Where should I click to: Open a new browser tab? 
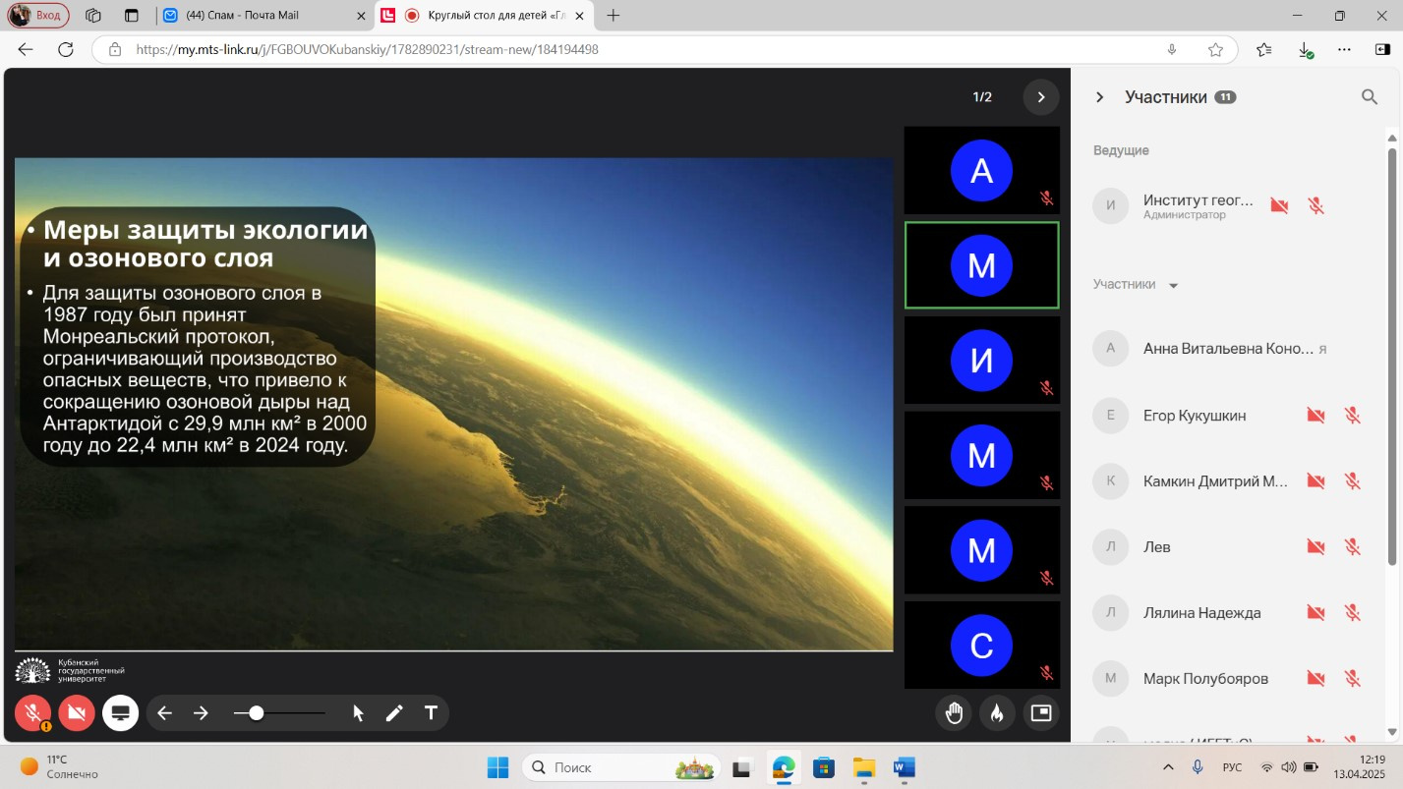(614, 16)
